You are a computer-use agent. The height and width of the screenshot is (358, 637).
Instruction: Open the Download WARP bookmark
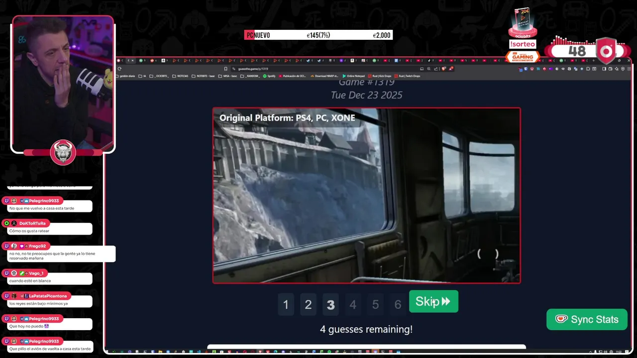[x=324, y=76]
